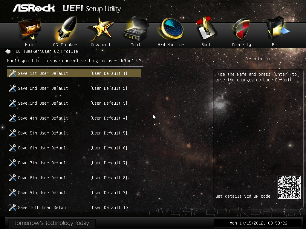Switch to the H/W Monitor tab label
This screenshot has height=229, width=306.
pos(171,45)
